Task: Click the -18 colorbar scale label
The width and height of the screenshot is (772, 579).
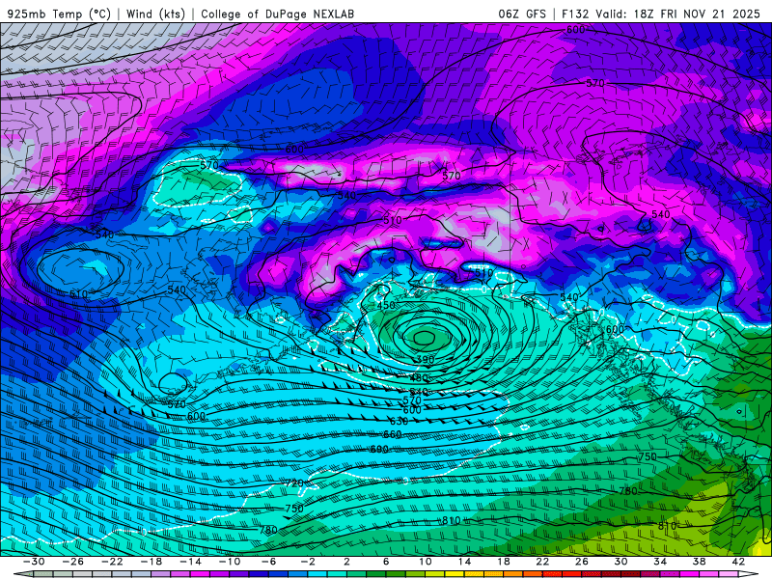Action: point(152,562)
